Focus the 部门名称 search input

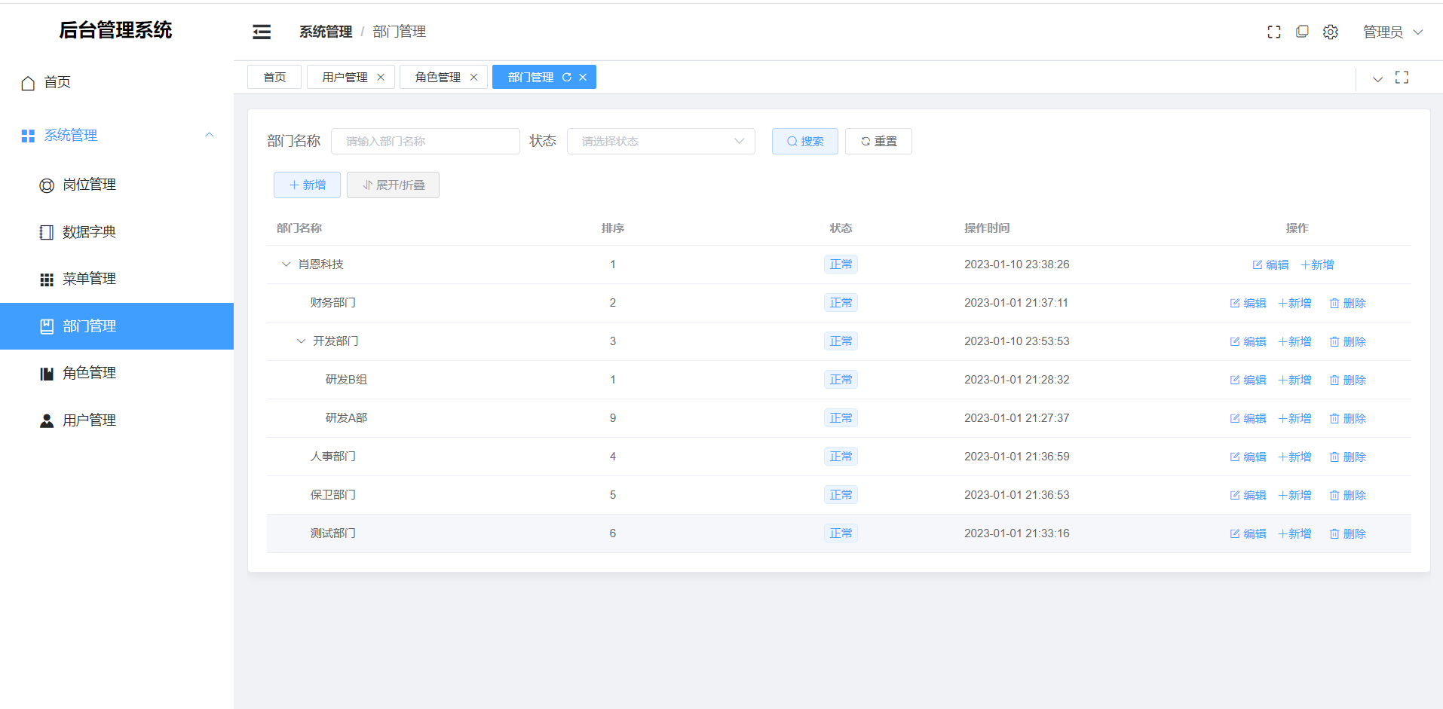tap(425, 141)
